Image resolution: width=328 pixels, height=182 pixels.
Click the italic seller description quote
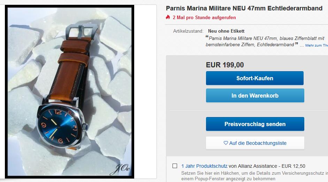[x=265, y=41]
